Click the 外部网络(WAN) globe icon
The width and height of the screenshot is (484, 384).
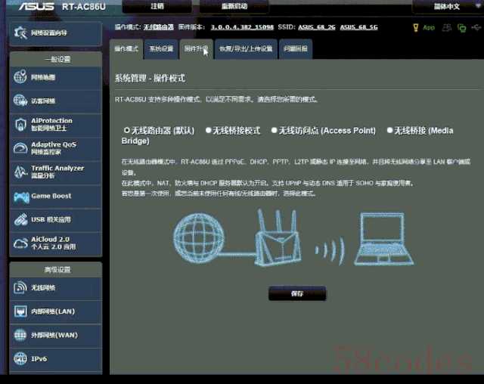coord(20,335)
